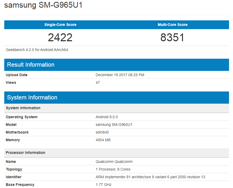Click the Upload Date row
Screen dimensions: 233x188
(16, 75)
